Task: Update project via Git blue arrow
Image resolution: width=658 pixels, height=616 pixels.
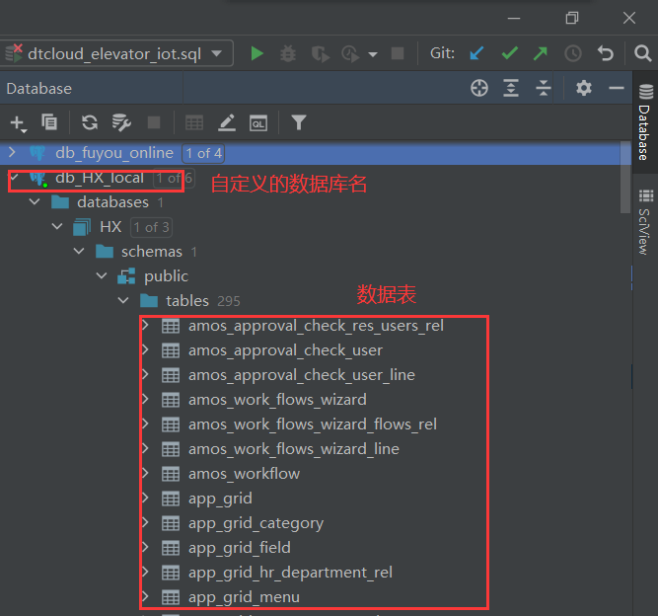Action: 476,53
